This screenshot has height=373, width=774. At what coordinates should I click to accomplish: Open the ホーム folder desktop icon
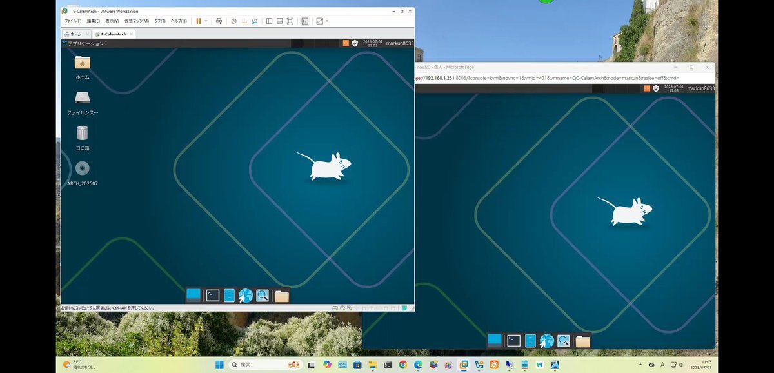(x=82, y=67)
